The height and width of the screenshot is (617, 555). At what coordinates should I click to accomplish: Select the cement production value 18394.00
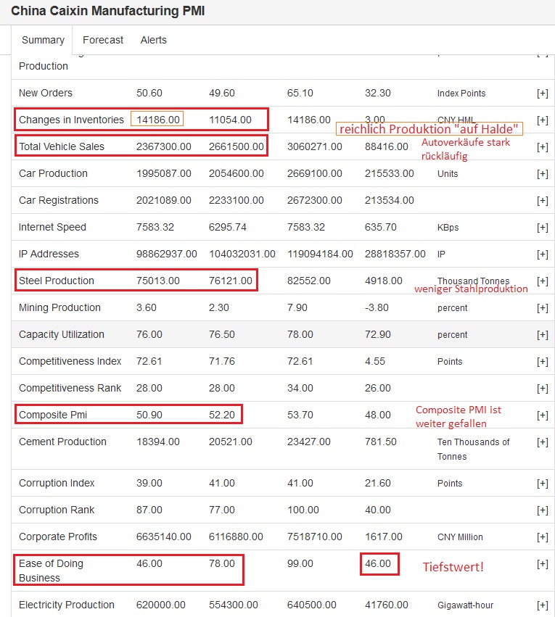tap(158, 442)
